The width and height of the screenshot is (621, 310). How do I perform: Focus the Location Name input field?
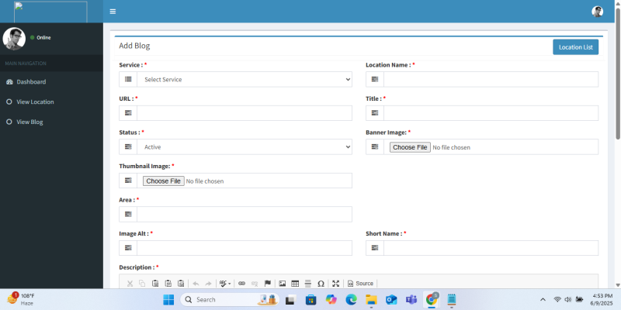point(491,80)
